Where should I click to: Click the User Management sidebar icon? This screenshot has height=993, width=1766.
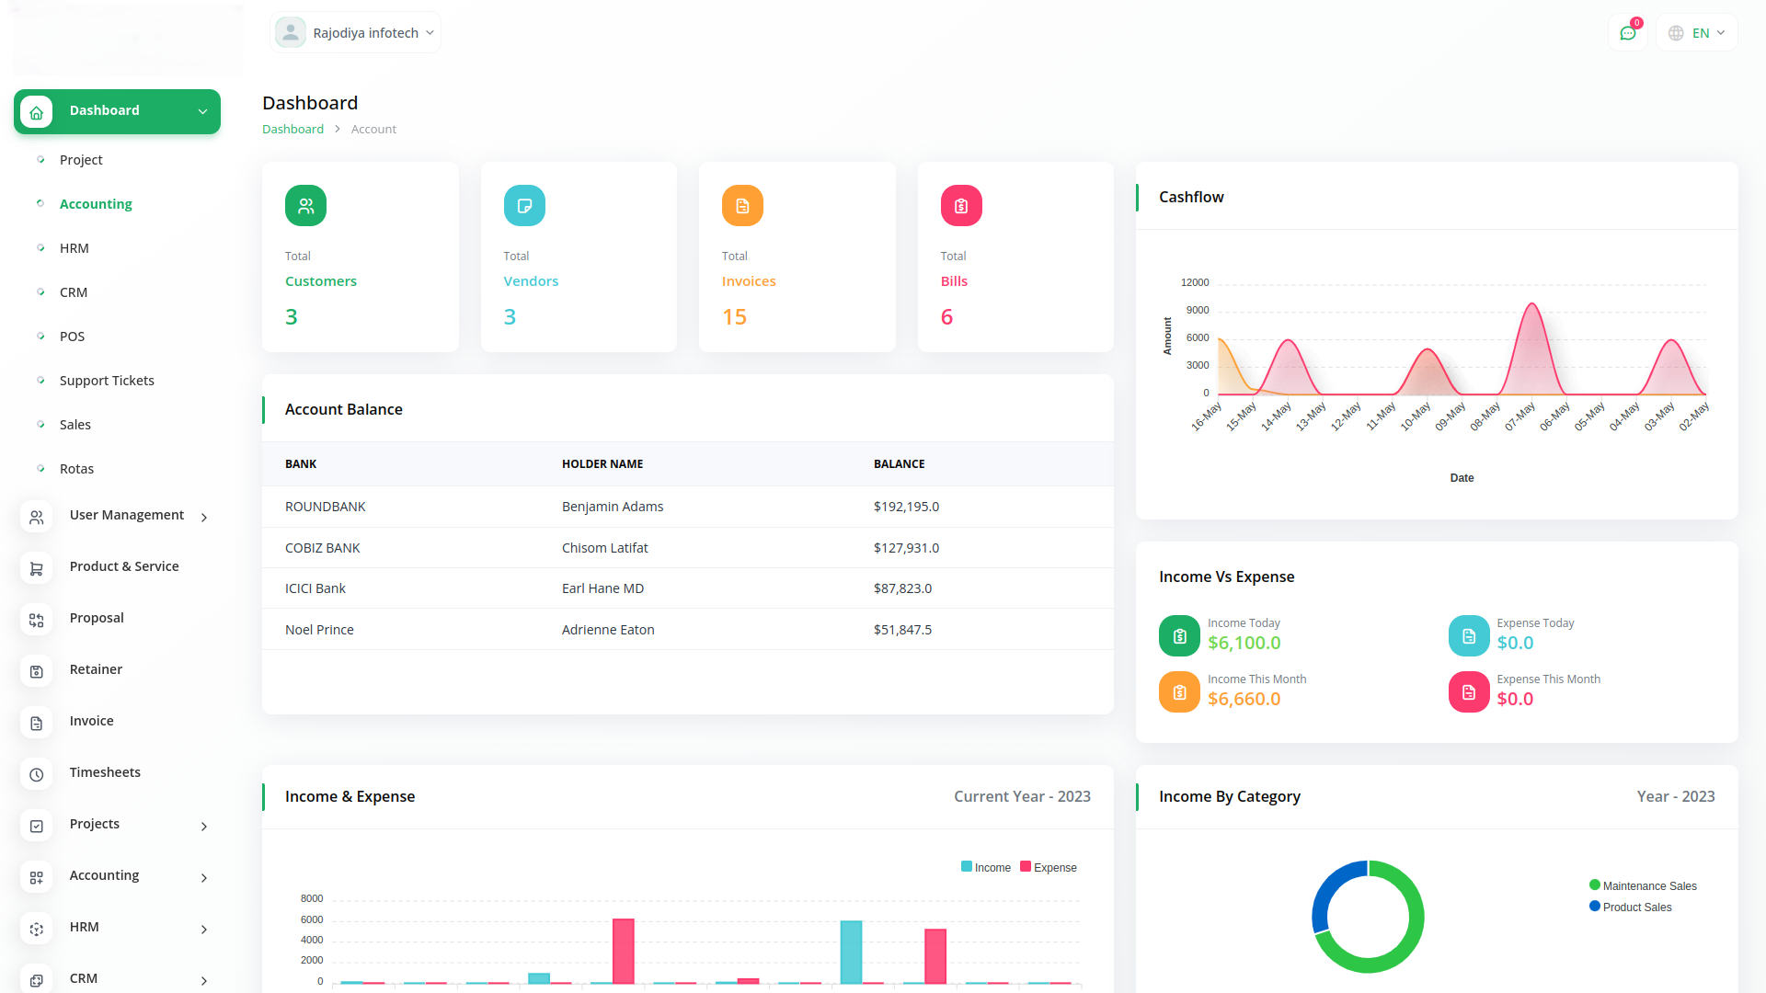pyautogui.click(x=36, y=517)
